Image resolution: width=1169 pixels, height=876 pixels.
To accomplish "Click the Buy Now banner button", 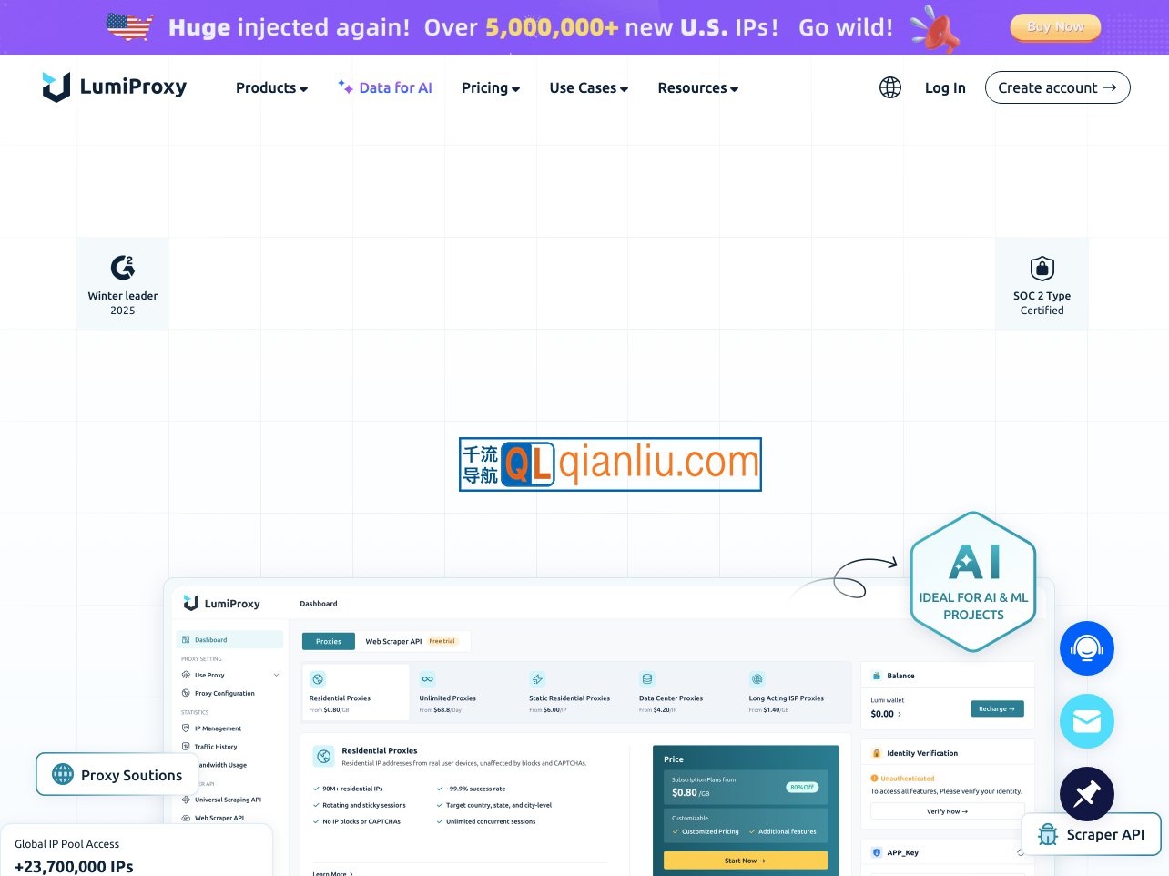I will click(x=1054, y=27).
